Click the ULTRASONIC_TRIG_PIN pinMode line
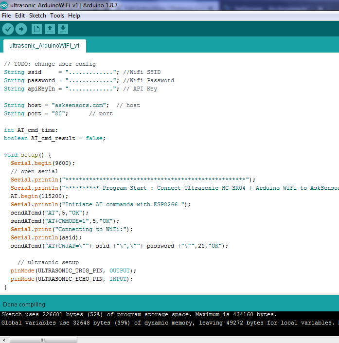 pyautogui.click(x=73, y=271)
